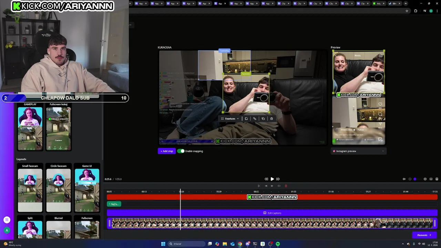Click the 01:05 timeline ruler mark
This screenshot has height=248, width=441.
pos(294,192)
